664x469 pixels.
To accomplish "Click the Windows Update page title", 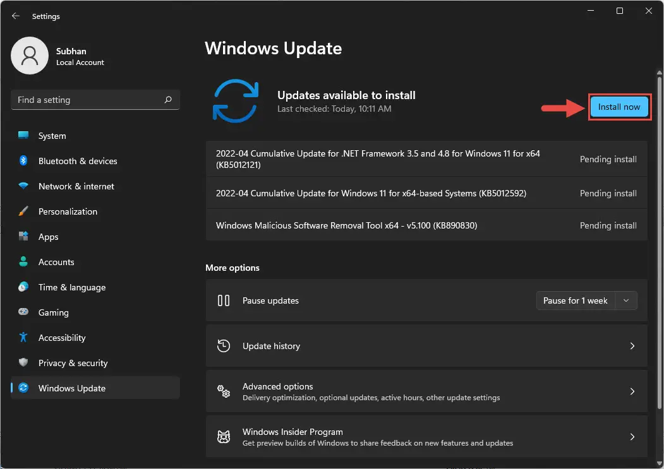I will pyautogui.click(x=273, y=48).
